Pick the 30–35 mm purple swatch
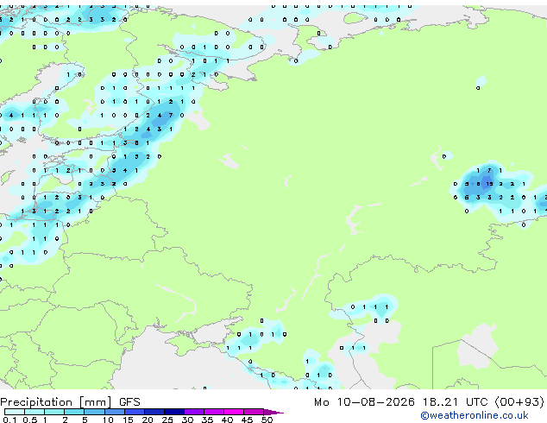 click(194, 412)
